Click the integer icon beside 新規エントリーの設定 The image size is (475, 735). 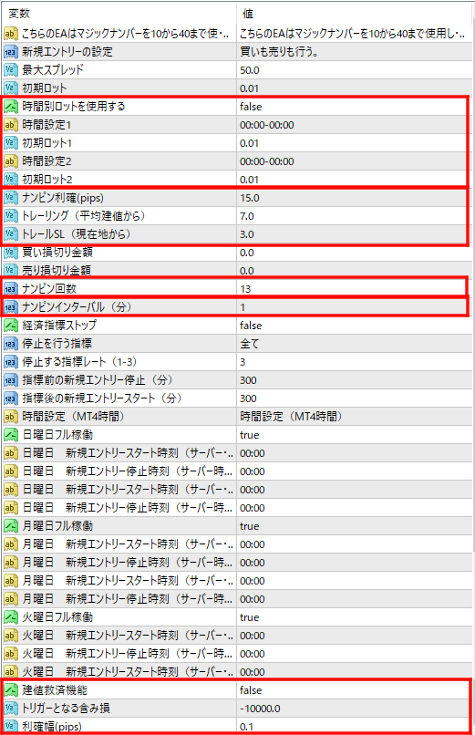pyautogui.click(x=11, y=52)
